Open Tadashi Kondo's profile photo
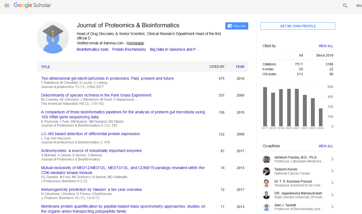The height and width of the screenshot is (214, 362). coord(266,171)
